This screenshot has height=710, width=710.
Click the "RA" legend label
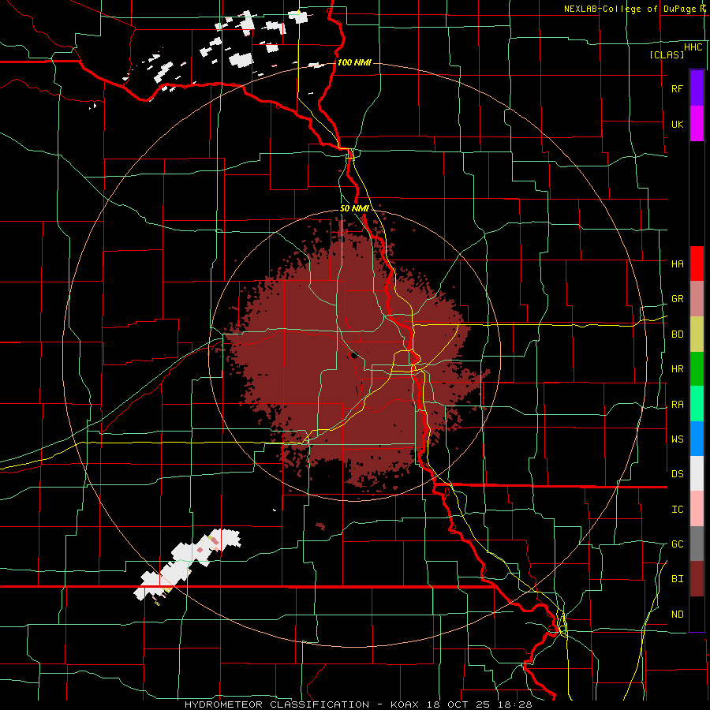(677, 405)
